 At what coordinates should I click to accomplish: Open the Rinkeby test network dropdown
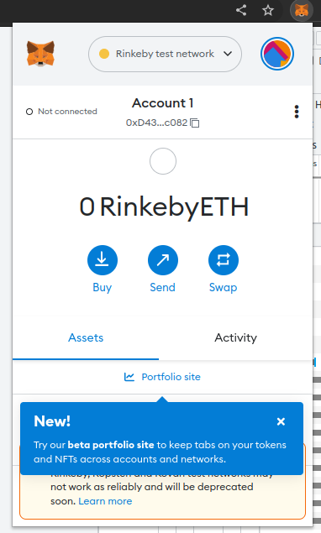pyautogui.click(x=165, y=54)
